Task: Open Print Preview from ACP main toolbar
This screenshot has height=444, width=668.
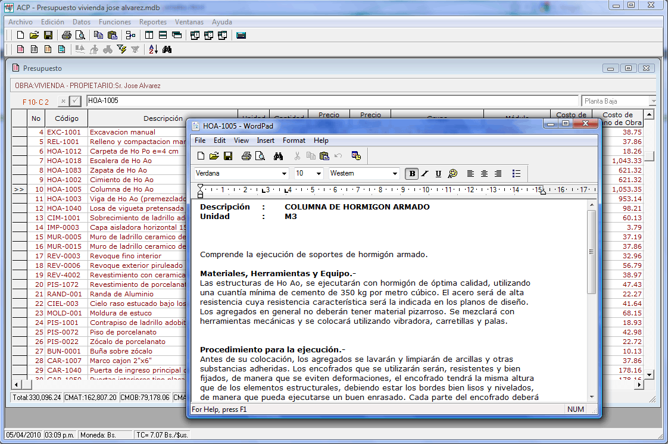Action: pos(80,35)
